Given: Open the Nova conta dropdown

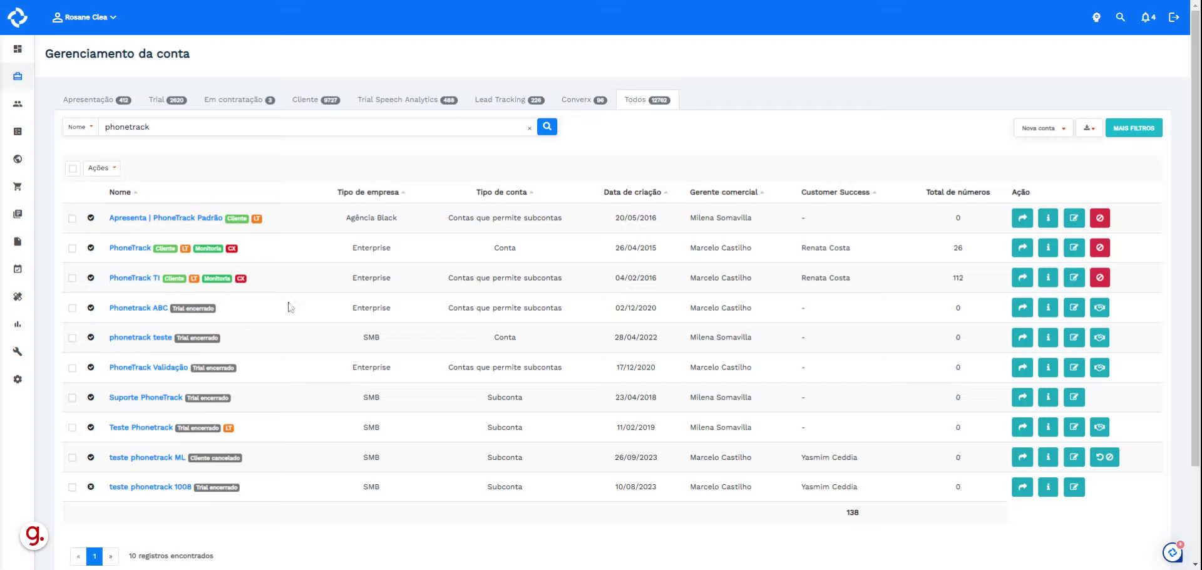Looking at the screenshot, I should click(x=1043, y=128).
